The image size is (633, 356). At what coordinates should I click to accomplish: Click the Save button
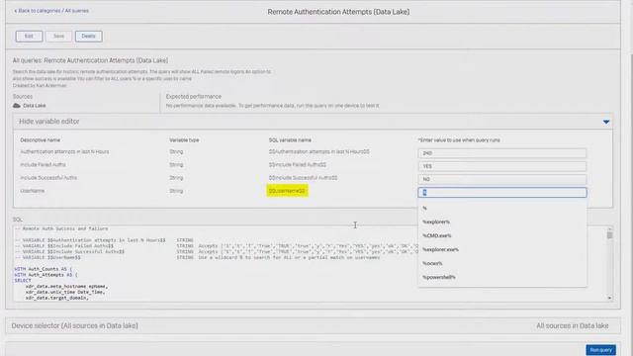58,37
